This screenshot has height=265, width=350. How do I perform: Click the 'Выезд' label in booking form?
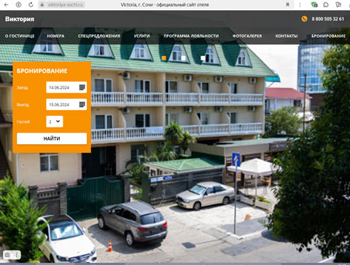[23, 105]
